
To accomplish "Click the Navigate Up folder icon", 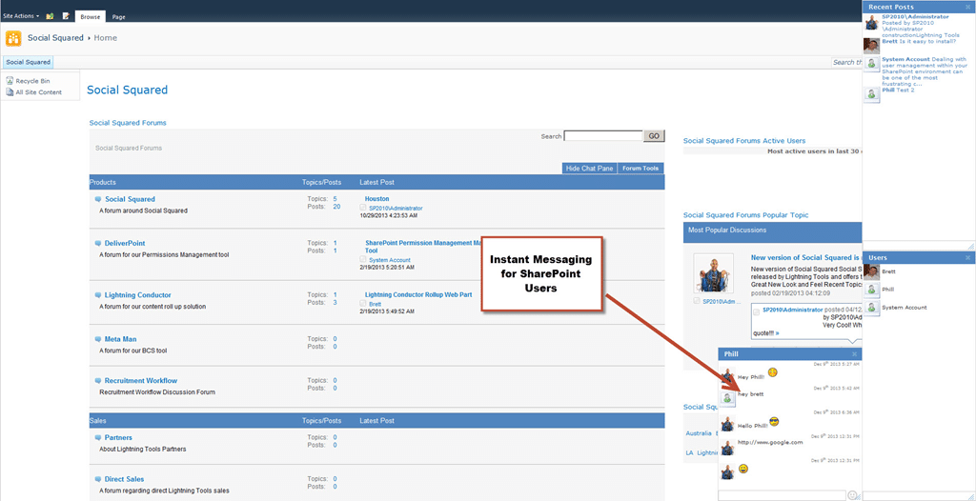I will 50,16.
